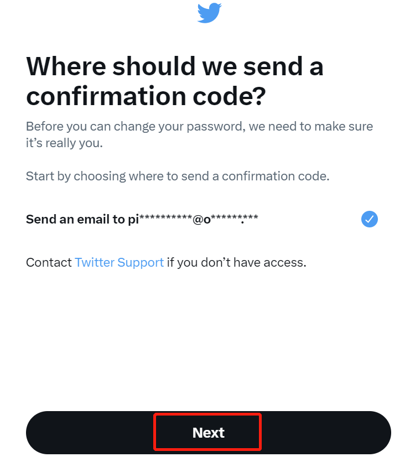Select the blue checkmark circle for email
Screen dimensions: 405x462
click(x=370, y=219)
